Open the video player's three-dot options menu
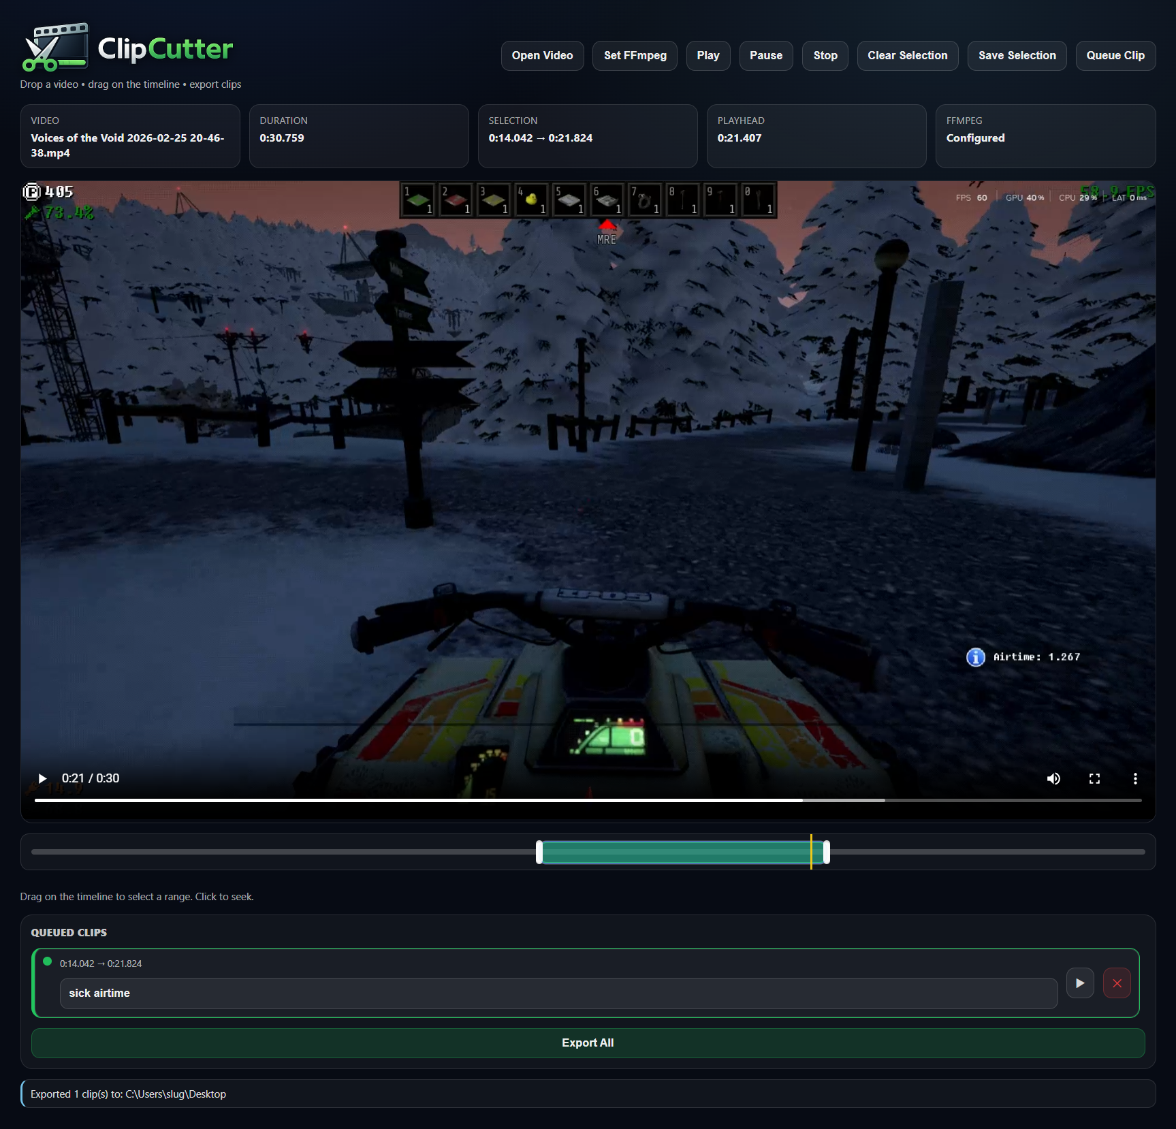The image size is (1176, 1129). tap(1135, 778)
